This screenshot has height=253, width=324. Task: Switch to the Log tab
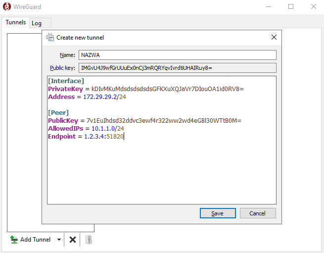click(40, 23)
